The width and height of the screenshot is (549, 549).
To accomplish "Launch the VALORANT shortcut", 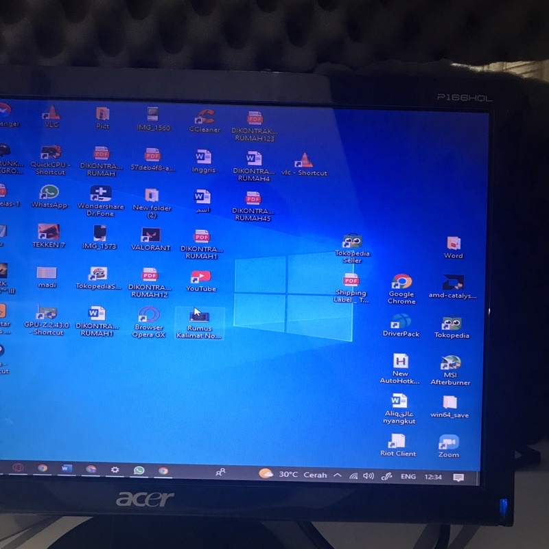I will 150,240.
